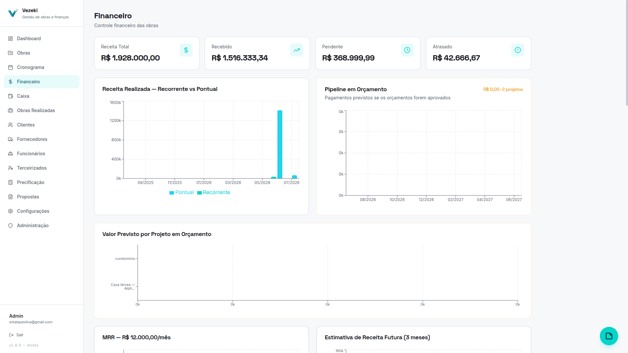The height and width of the screenshot is (353, 628).
Task: Click the page vertical scrollbar
Action: tap(627, 52)
